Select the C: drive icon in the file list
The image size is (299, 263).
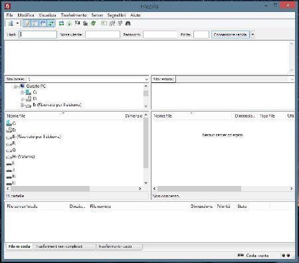9,123
